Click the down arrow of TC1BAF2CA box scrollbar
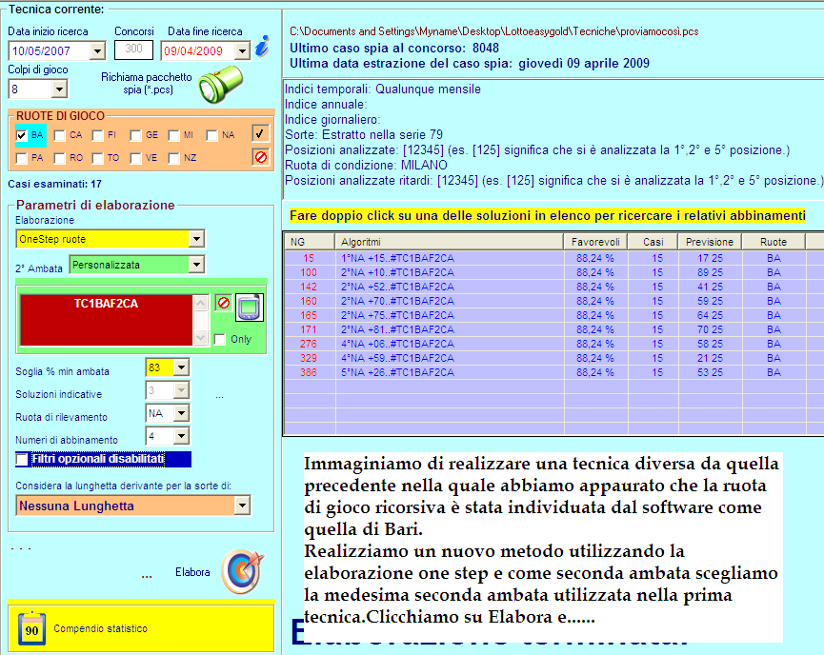824x655 pixels. coord(201,337)
